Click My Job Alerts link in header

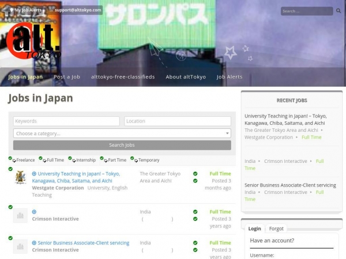pyautogui.click(x=28, y=10)
